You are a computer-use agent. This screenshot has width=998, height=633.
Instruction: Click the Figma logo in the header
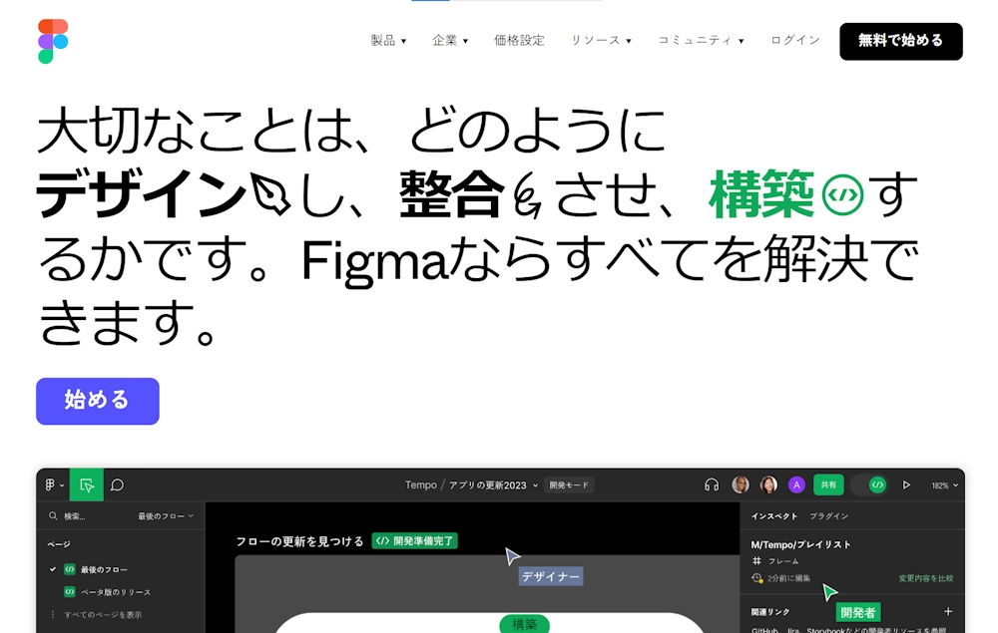pos(53,41)
